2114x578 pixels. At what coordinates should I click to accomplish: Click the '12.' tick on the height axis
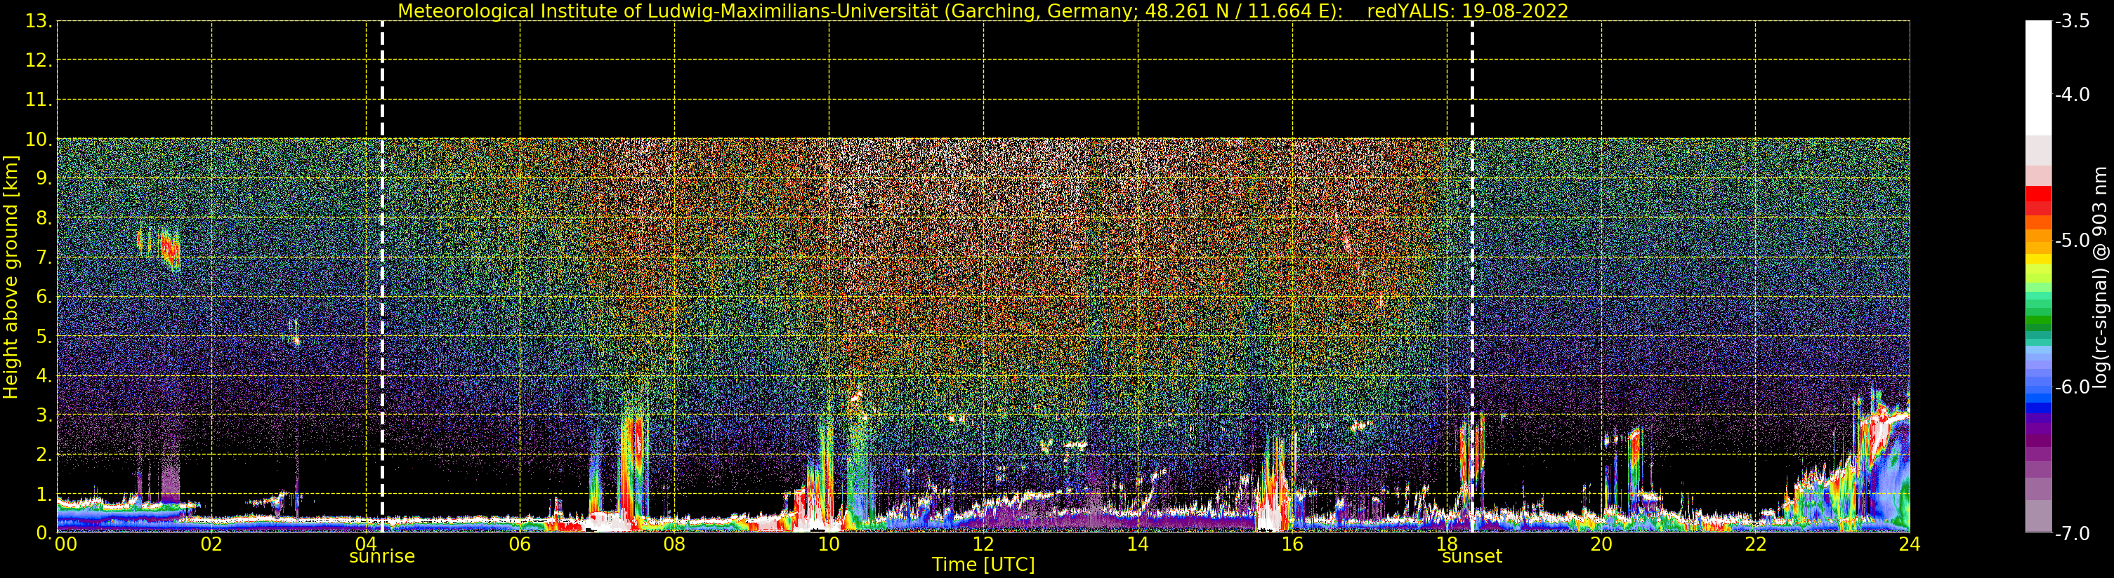39,60
